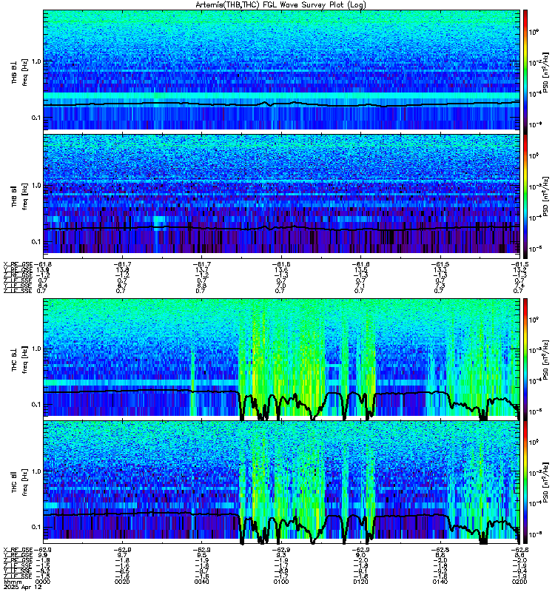
Task: Click the PSD [nT²/Hz] label of THC B∥ color bar
Action: pos(546,482)
